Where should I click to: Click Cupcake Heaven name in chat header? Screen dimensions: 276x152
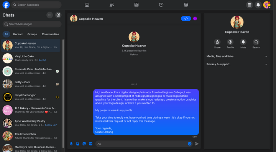pos(91,19)
